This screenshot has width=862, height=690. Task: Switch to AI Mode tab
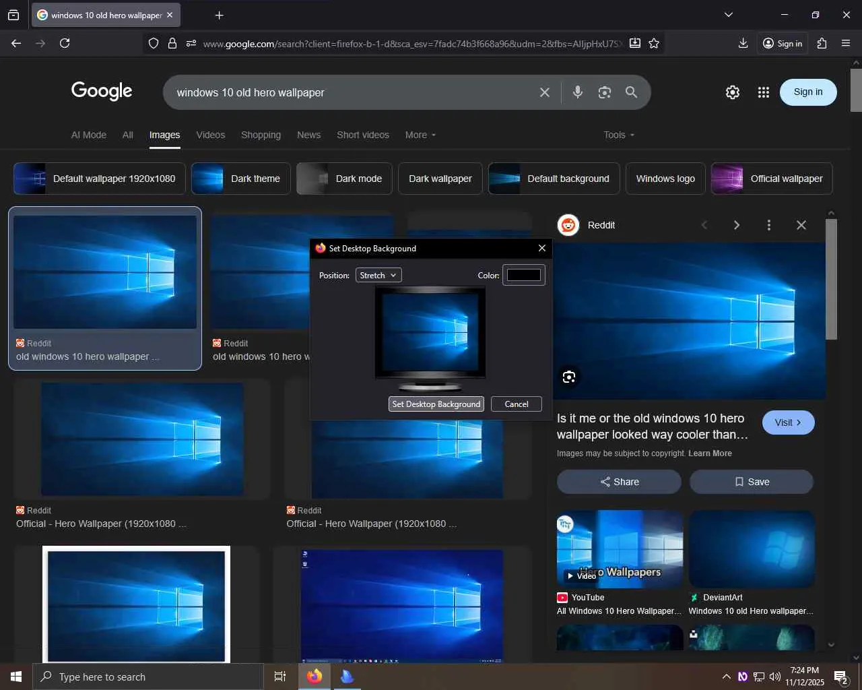click(89, 135)
